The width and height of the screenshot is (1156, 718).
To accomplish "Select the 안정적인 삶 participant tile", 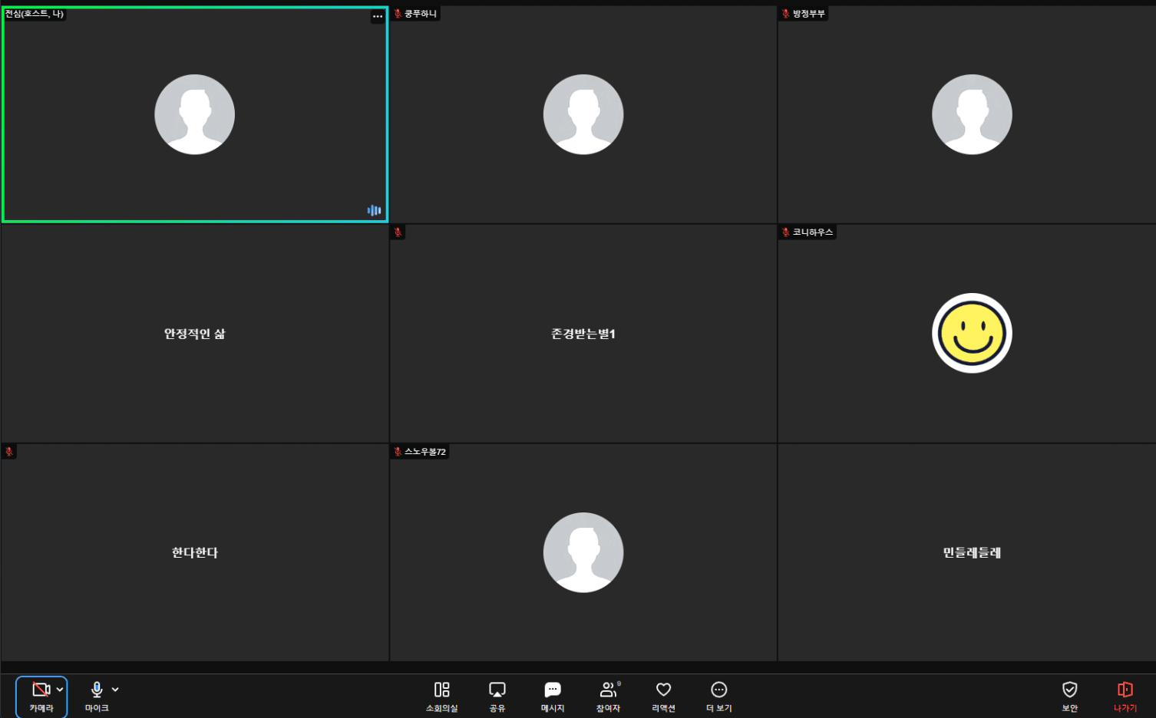I will (x=194, y=334).
